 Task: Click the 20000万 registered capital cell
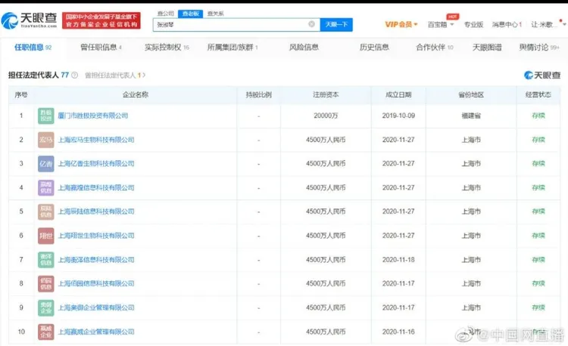[326, 116]
